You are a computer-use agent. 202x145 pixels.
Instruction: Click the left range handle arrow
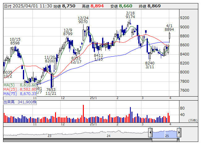150,132
